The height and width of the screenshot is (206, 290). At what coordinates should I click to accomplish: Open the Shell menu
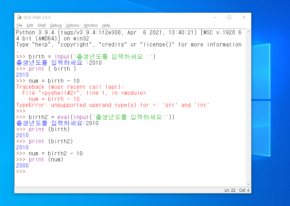coord(41,25)
